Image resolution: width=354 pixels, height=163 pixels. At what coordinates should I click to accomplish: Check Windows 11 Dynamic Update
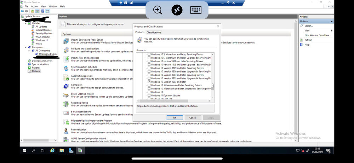[149, 95]
